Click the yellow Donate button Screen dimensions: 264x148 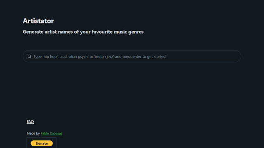(42, 143)
